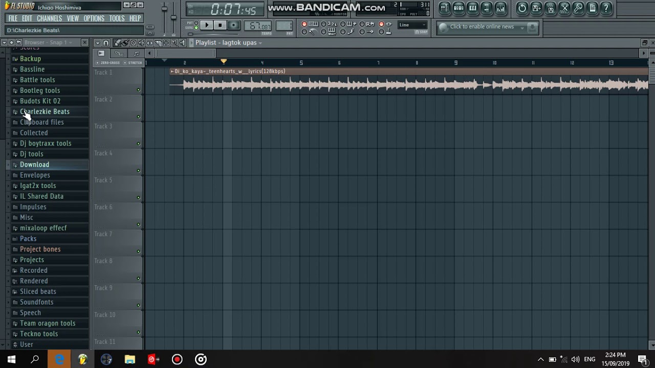The image size is (655, 368).
Task: Click the Stop button
Action: pyautogui.click(x=220, y=25)
